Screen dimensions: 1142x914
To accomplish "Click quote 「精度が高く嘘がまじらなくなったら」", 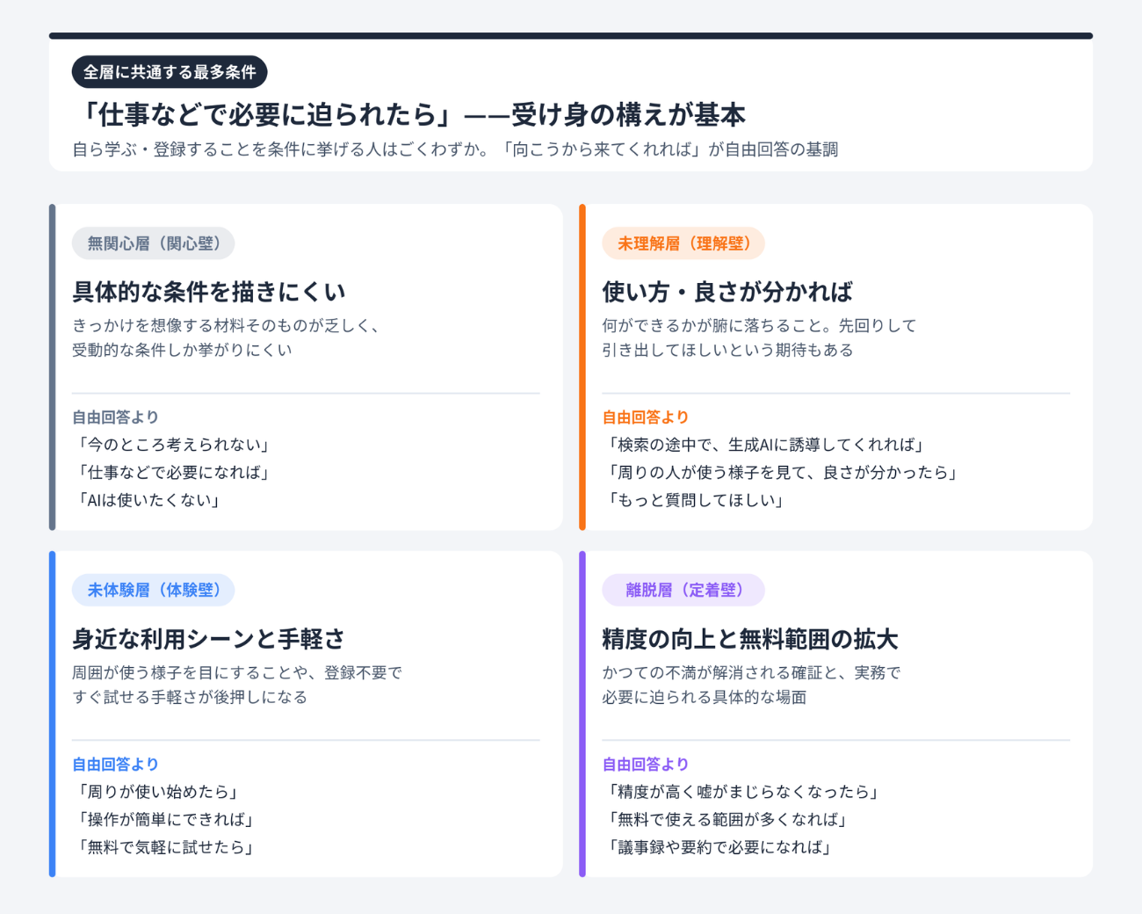I will [x=742, y=792].
